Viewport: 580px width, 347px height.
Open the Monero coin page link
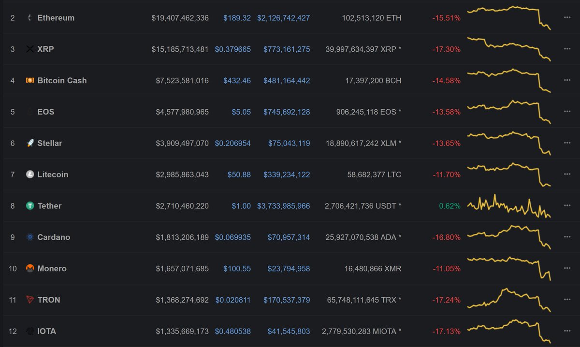click(52, 268)
